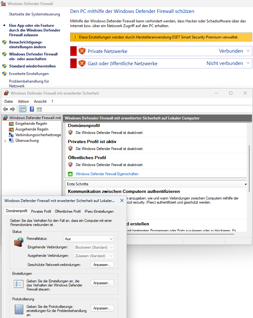Select Eingehende Regeln in the tree

coord(31,124)
